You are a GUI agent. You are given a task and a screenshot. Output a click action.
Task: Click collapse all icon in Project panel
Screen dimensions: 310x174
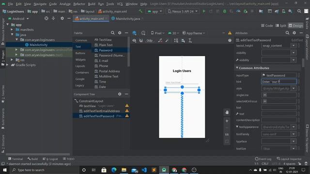[x=53, y=18]
